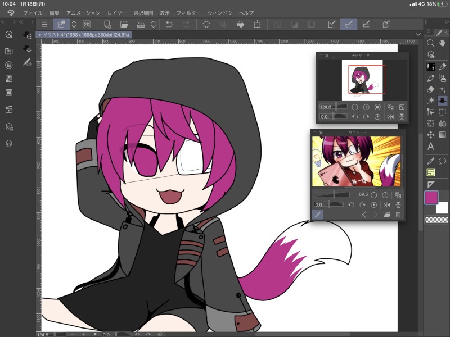450x337 pixels.
Task: Open the Sub Tool palette icon
Action: [27, 35]
